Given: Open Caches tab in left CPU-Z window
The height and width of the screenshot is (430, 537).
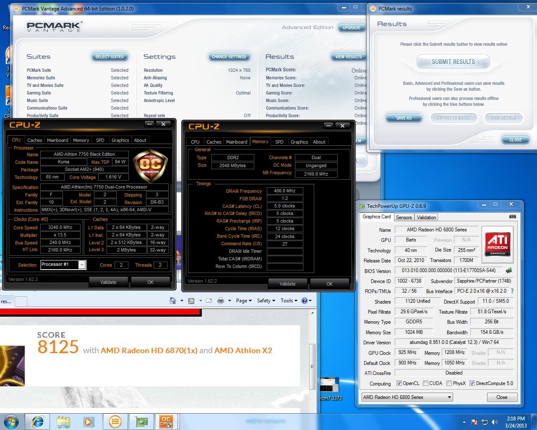Looking at the screenshot, I should [x=34, y=140].
